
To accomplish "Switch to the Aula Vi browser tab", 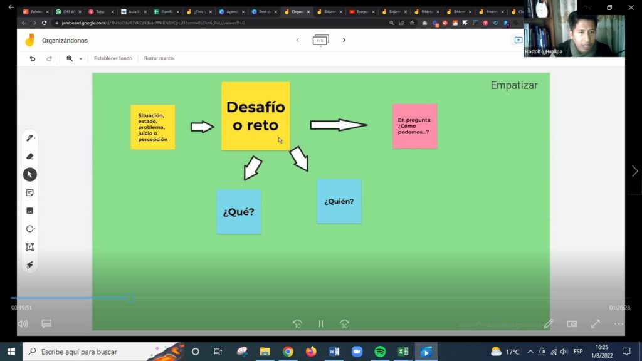I will click(x=131, y=11).
